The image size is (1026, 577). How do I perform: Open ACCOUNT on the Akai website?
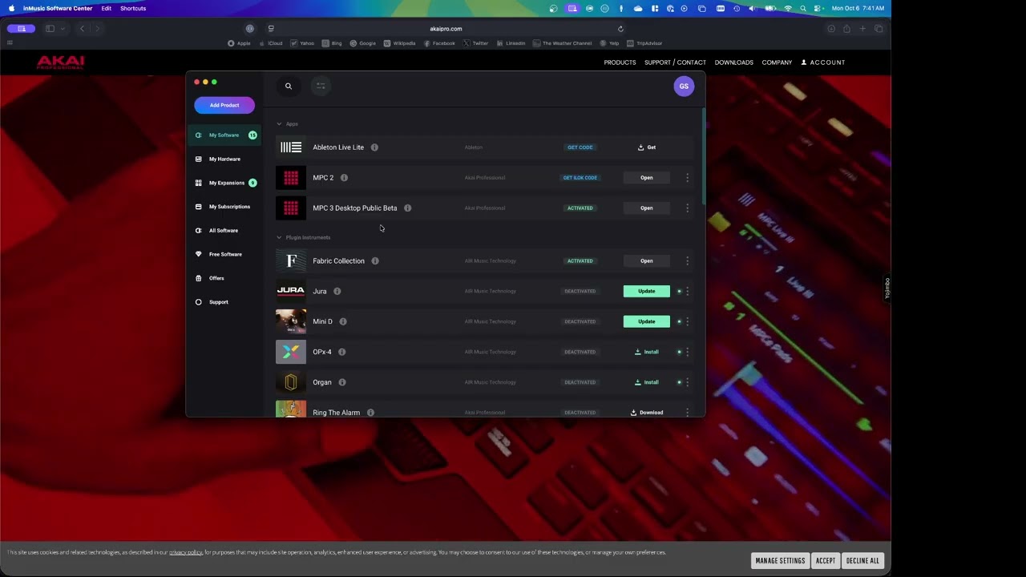pos(823,63)
